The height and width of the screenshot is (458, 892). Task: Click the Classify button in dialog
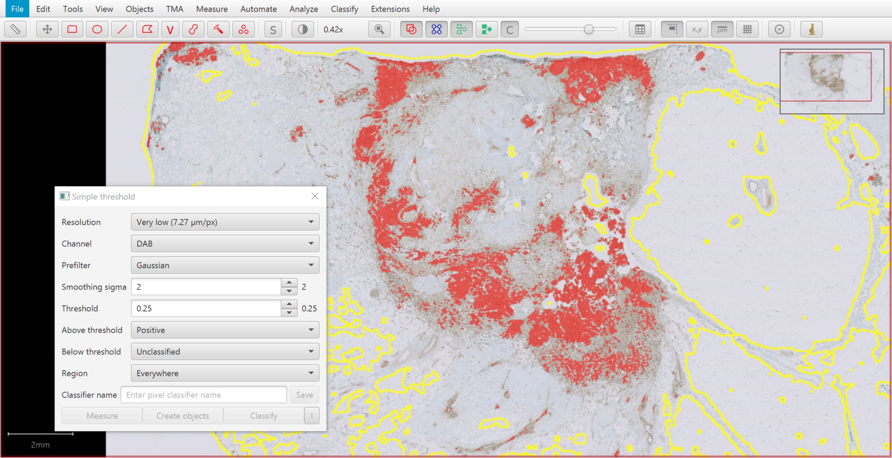pyautogui.click(x=263, y=416)
